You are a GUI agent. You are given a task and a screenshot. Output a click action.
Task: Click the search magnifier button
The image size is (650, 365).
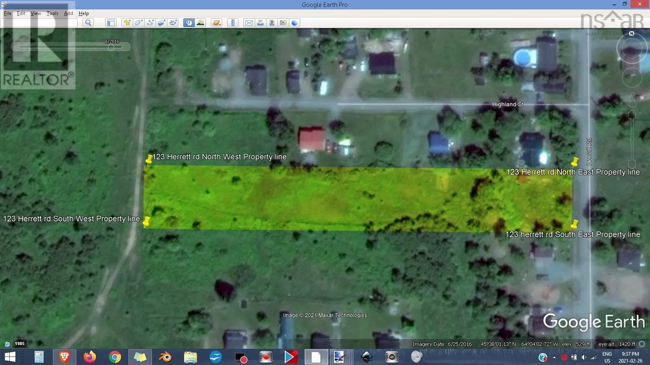coord(88,23)
